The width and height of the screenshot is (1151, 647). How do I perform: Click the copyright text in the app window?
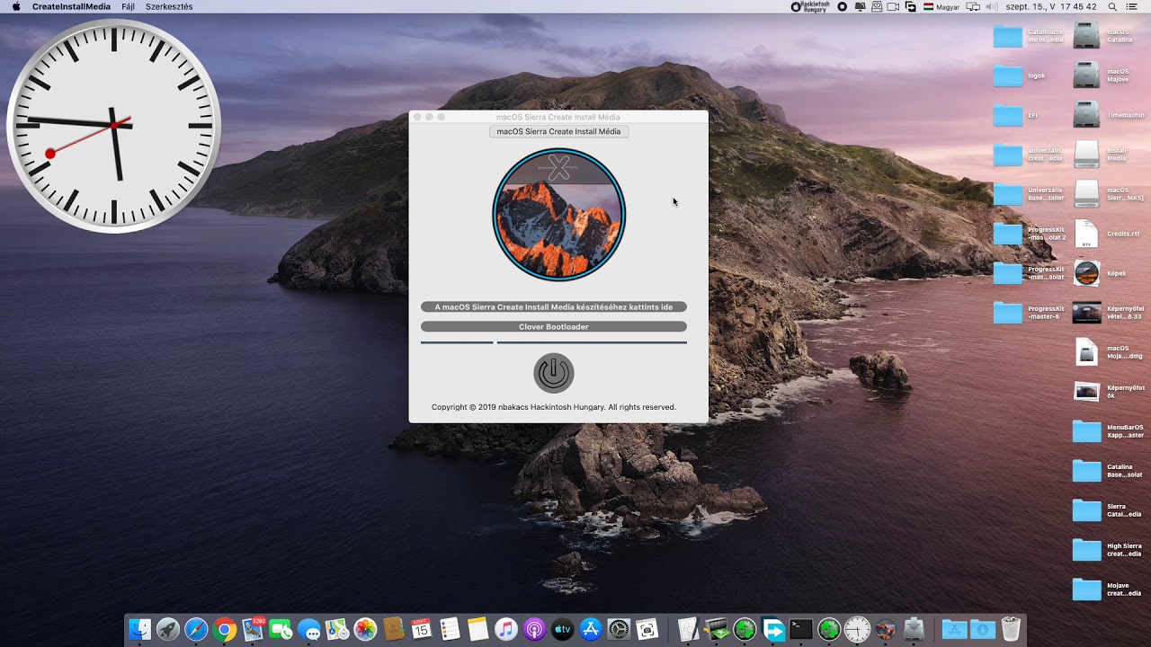click(554, 407)
